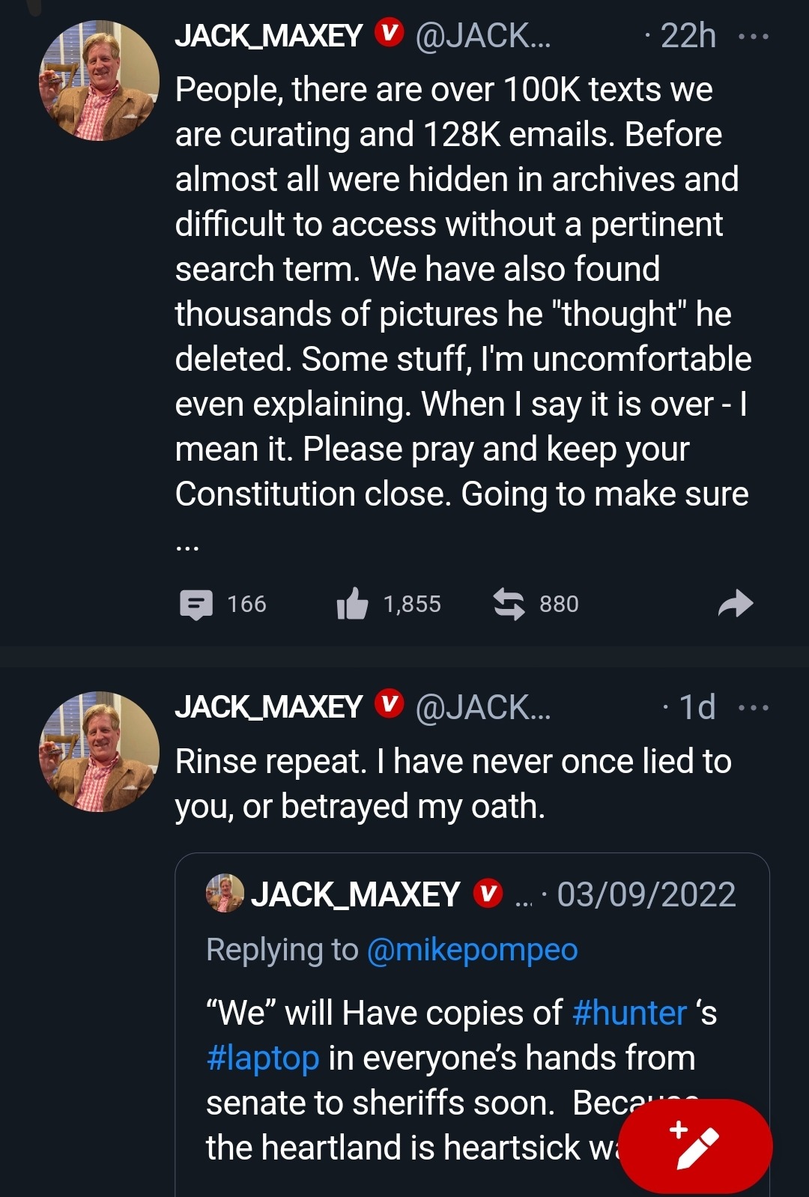Tap the #hunter hashtag
Screen dimensions: 809x1197
coord(629,1013)
